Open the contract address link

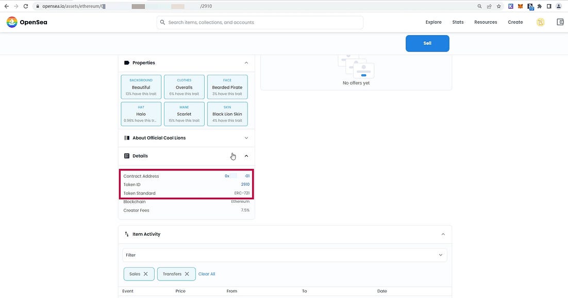(x=237, y=176)
